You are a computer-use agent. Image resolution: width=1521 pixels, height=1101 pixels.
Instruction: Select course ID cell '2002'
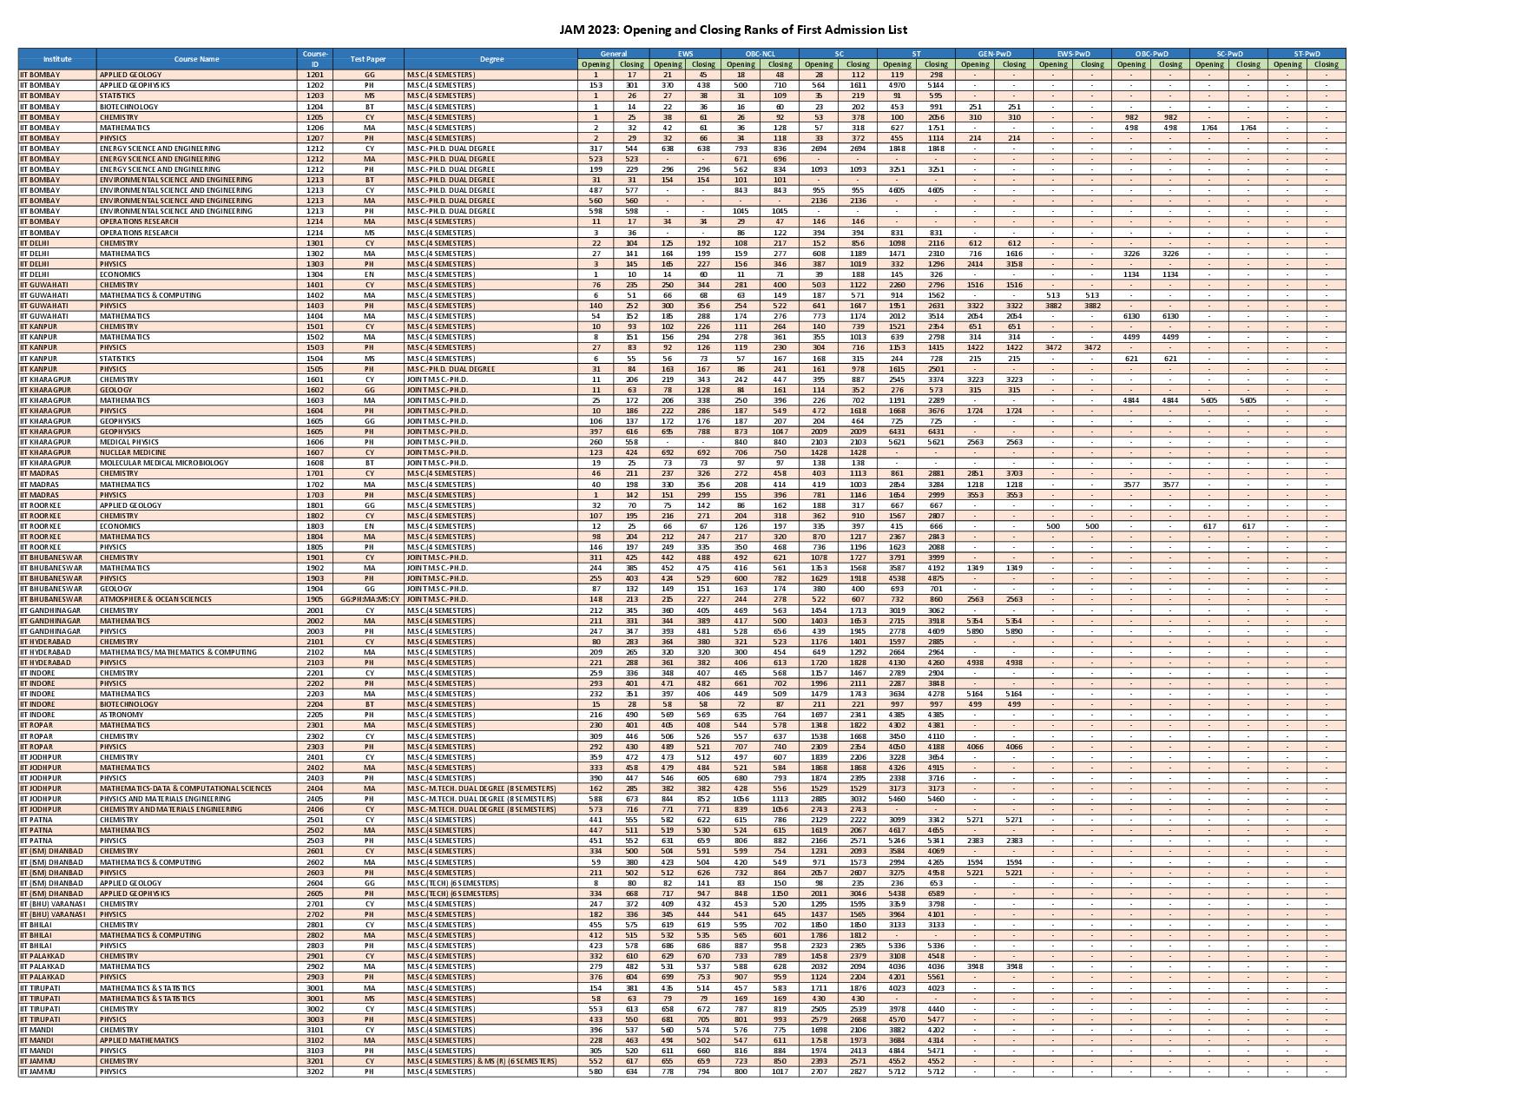pyautogui.click(x=315, y=621)
